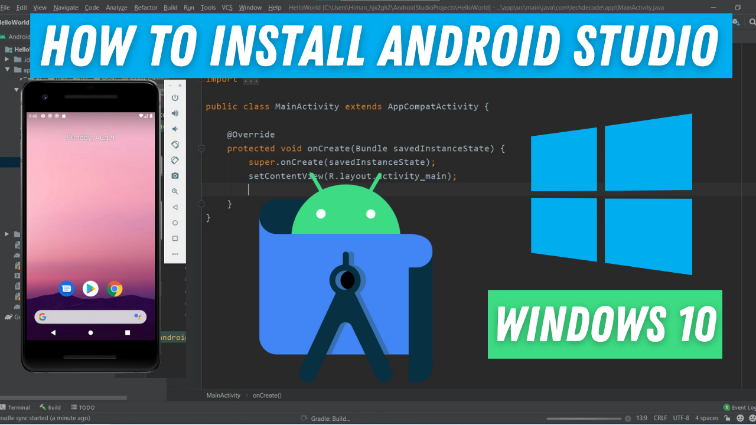
Task: Open the View menu
Action: (40, 8)
